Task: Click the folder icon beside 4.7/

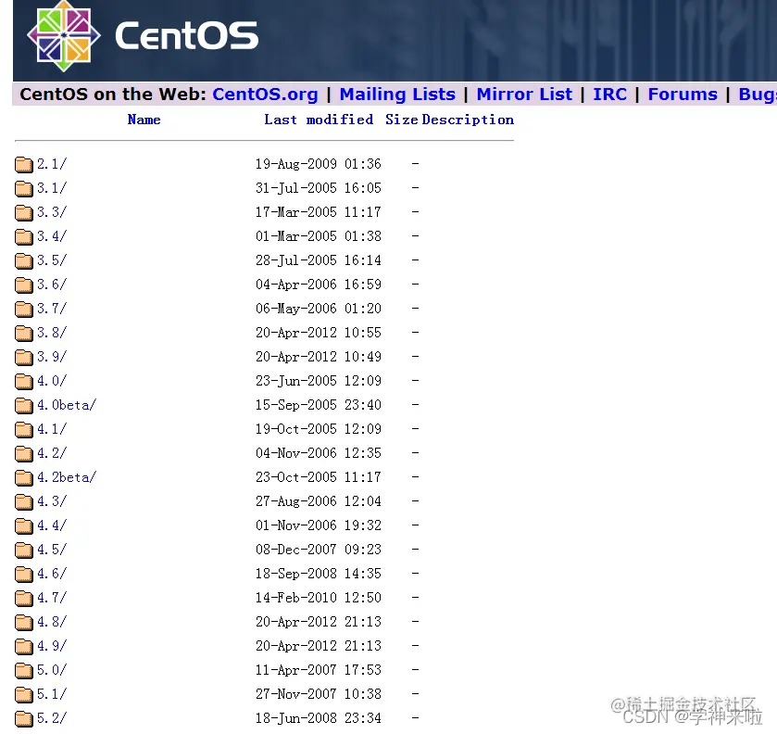Action: click(24, 598)
